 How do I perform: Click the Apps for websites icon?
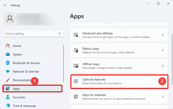pos(76,97)
